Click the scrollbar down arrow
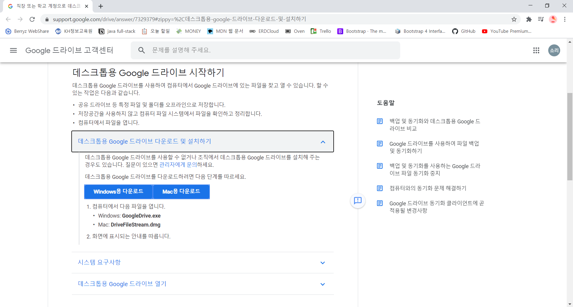The image size is (573, 307). pos(570,304)
